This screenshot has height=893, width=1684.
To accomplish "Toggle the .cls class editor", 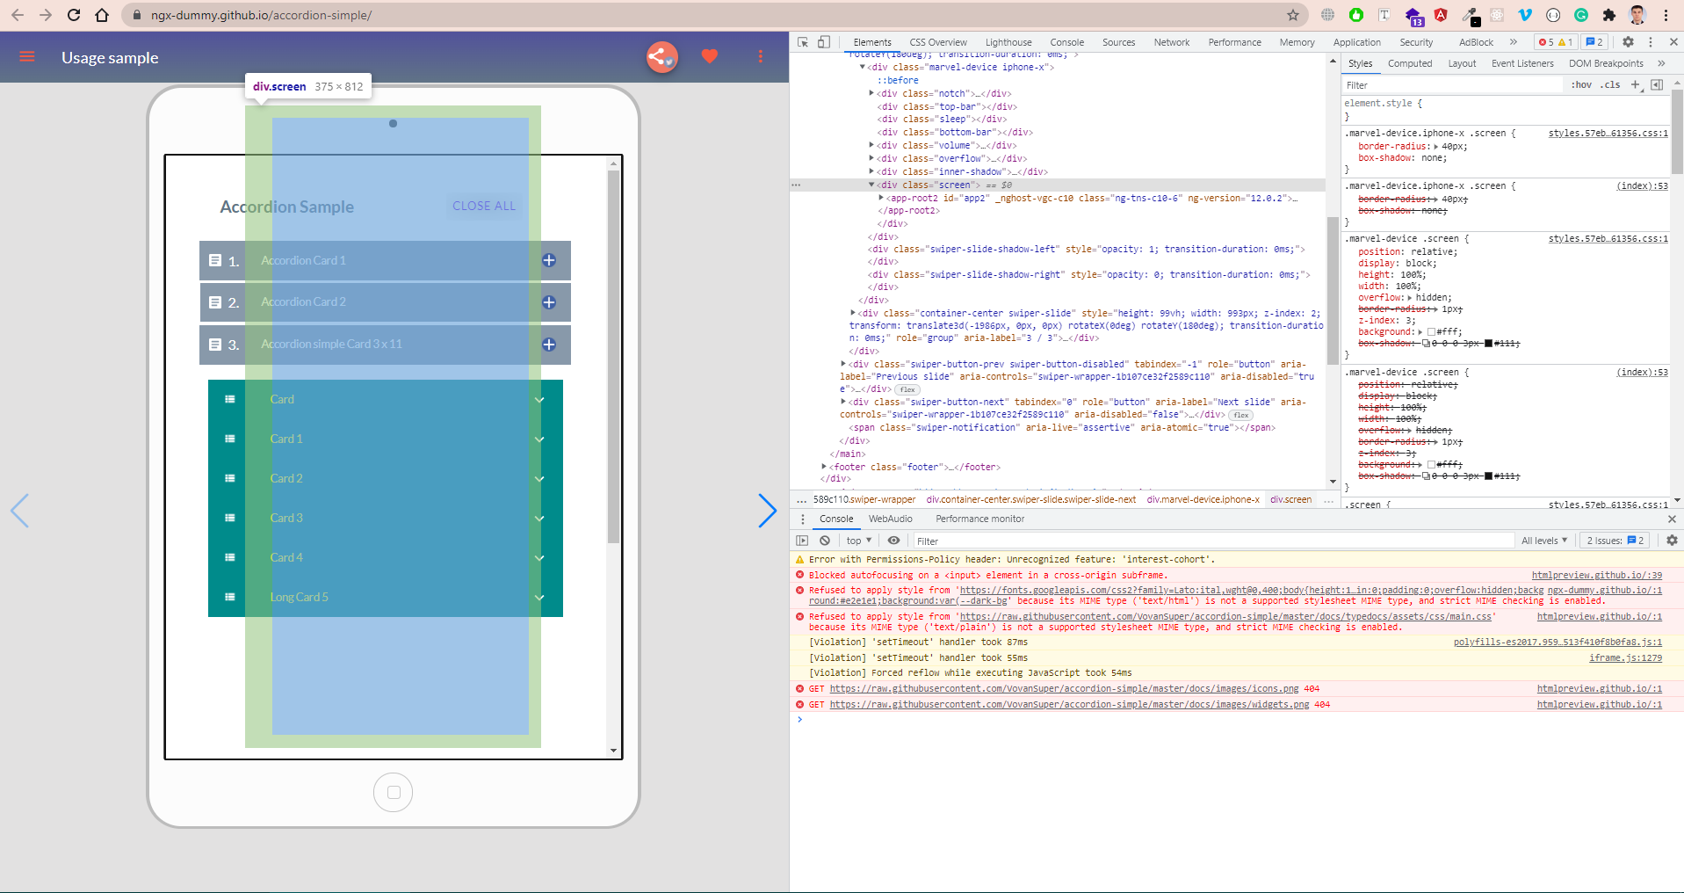I will click(1610, 85).
